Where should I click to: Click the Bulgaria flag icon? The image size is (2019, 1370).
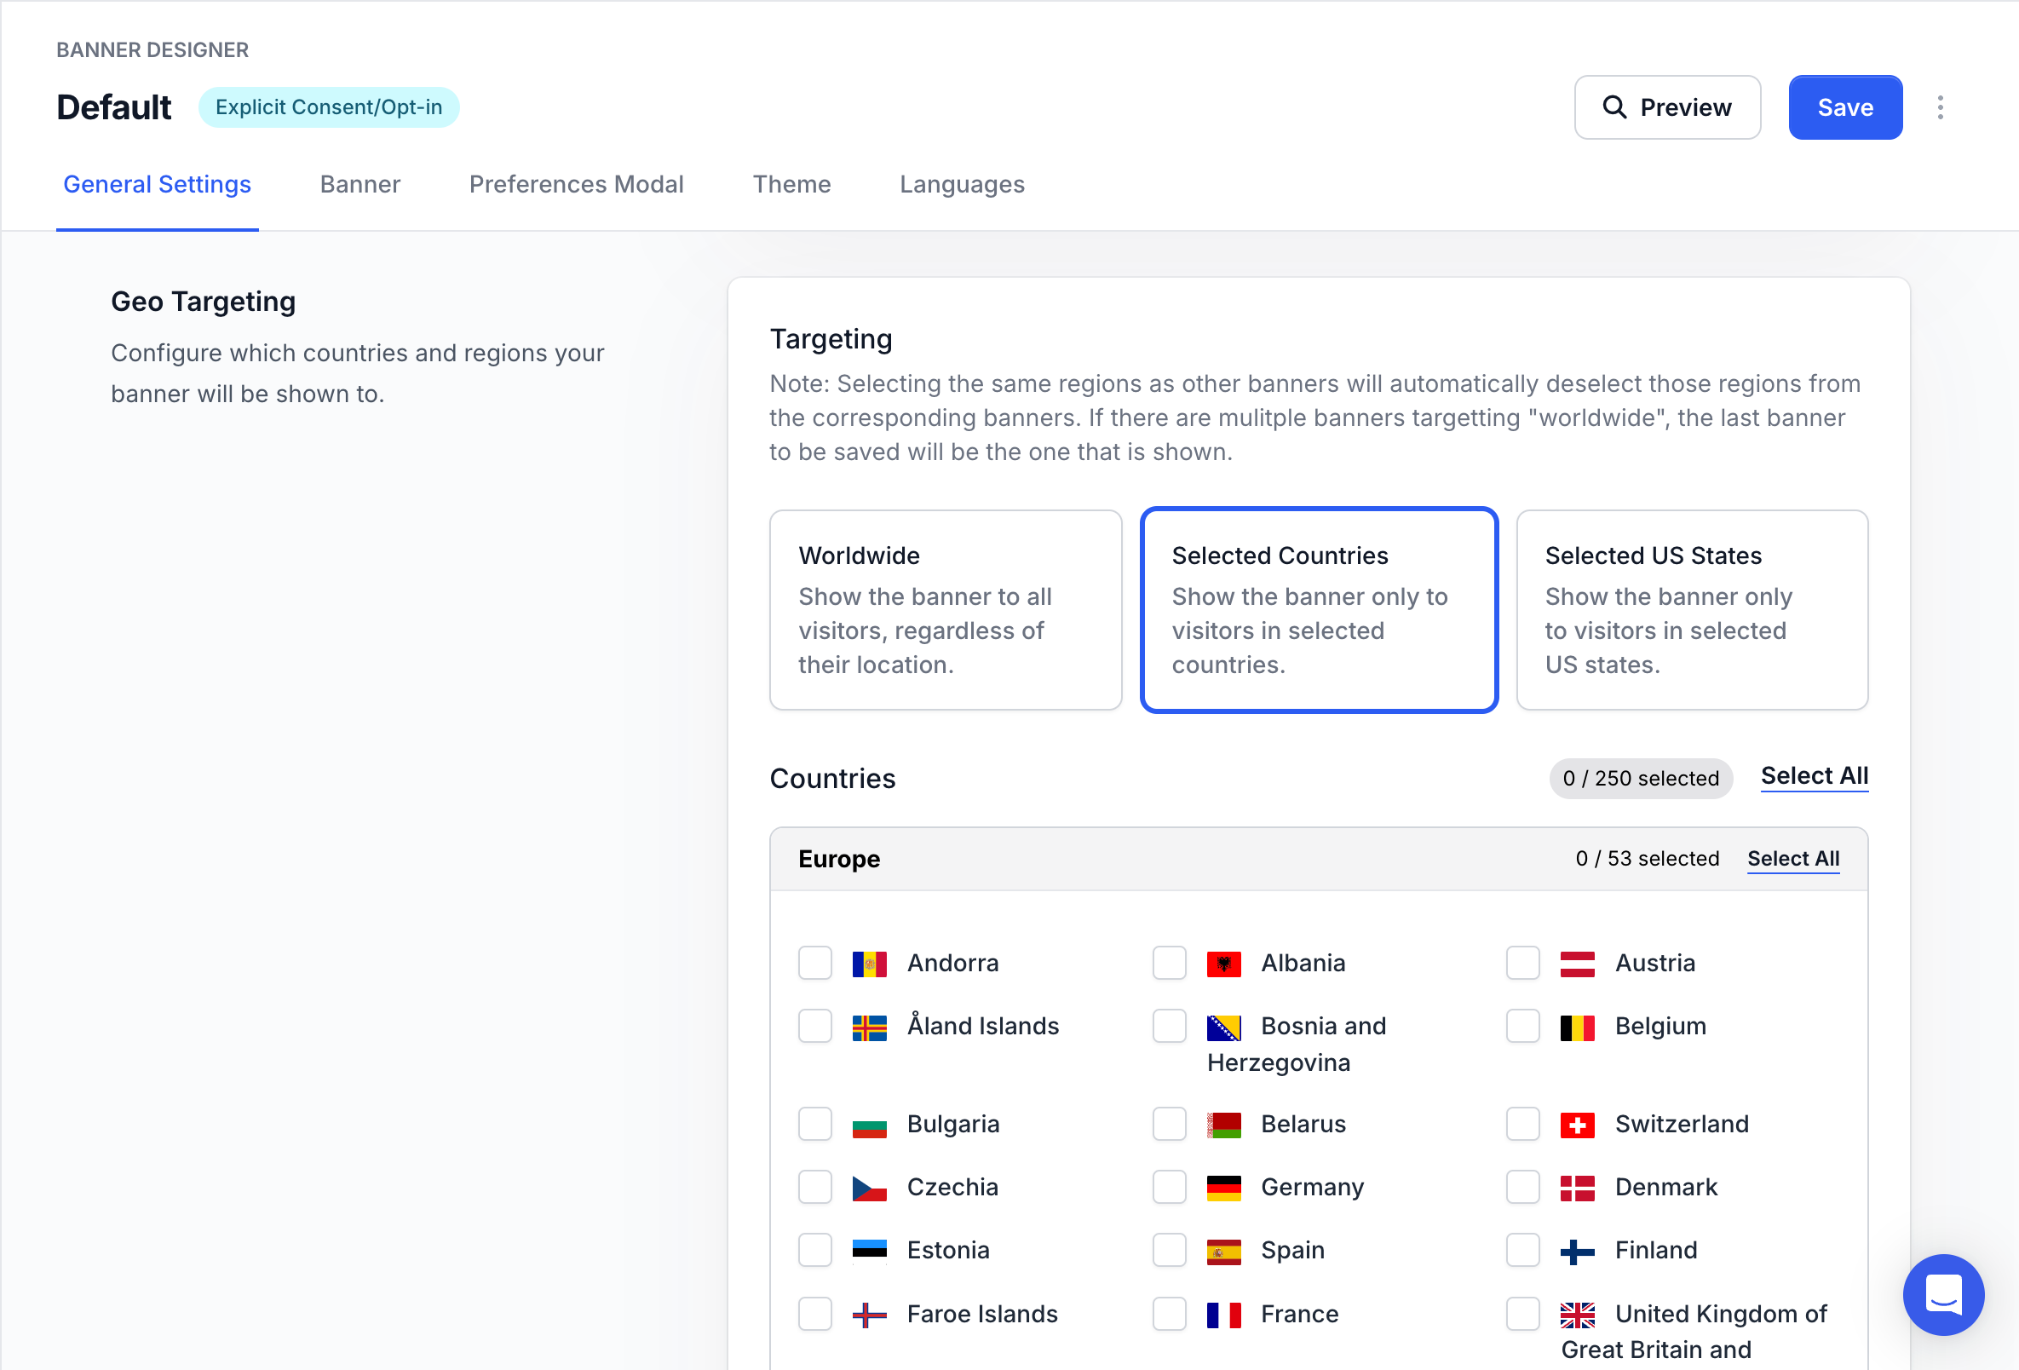(870, 1125)
